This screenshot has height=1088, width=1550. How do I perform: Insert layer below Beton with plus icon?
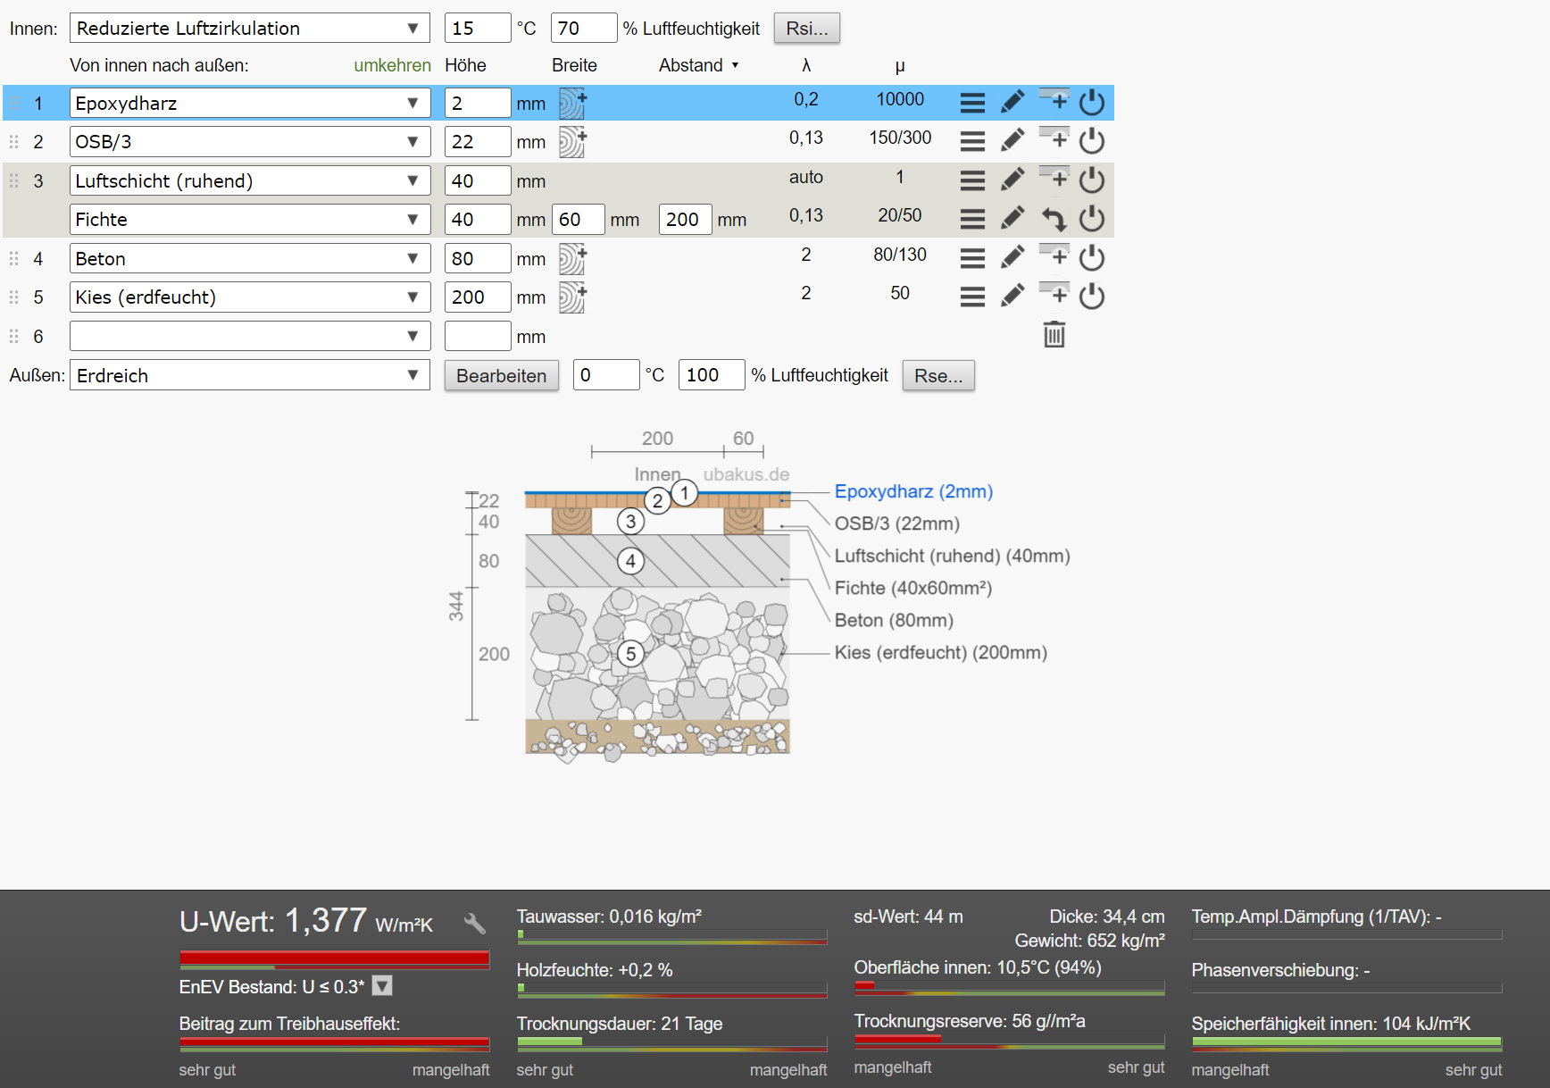[x=1054, y=255]
